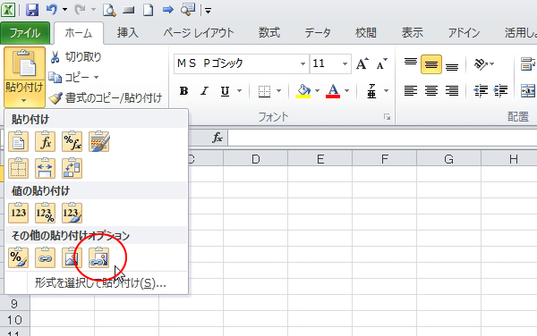Choose Paste Formulas (fx) option

coord(45,141)
